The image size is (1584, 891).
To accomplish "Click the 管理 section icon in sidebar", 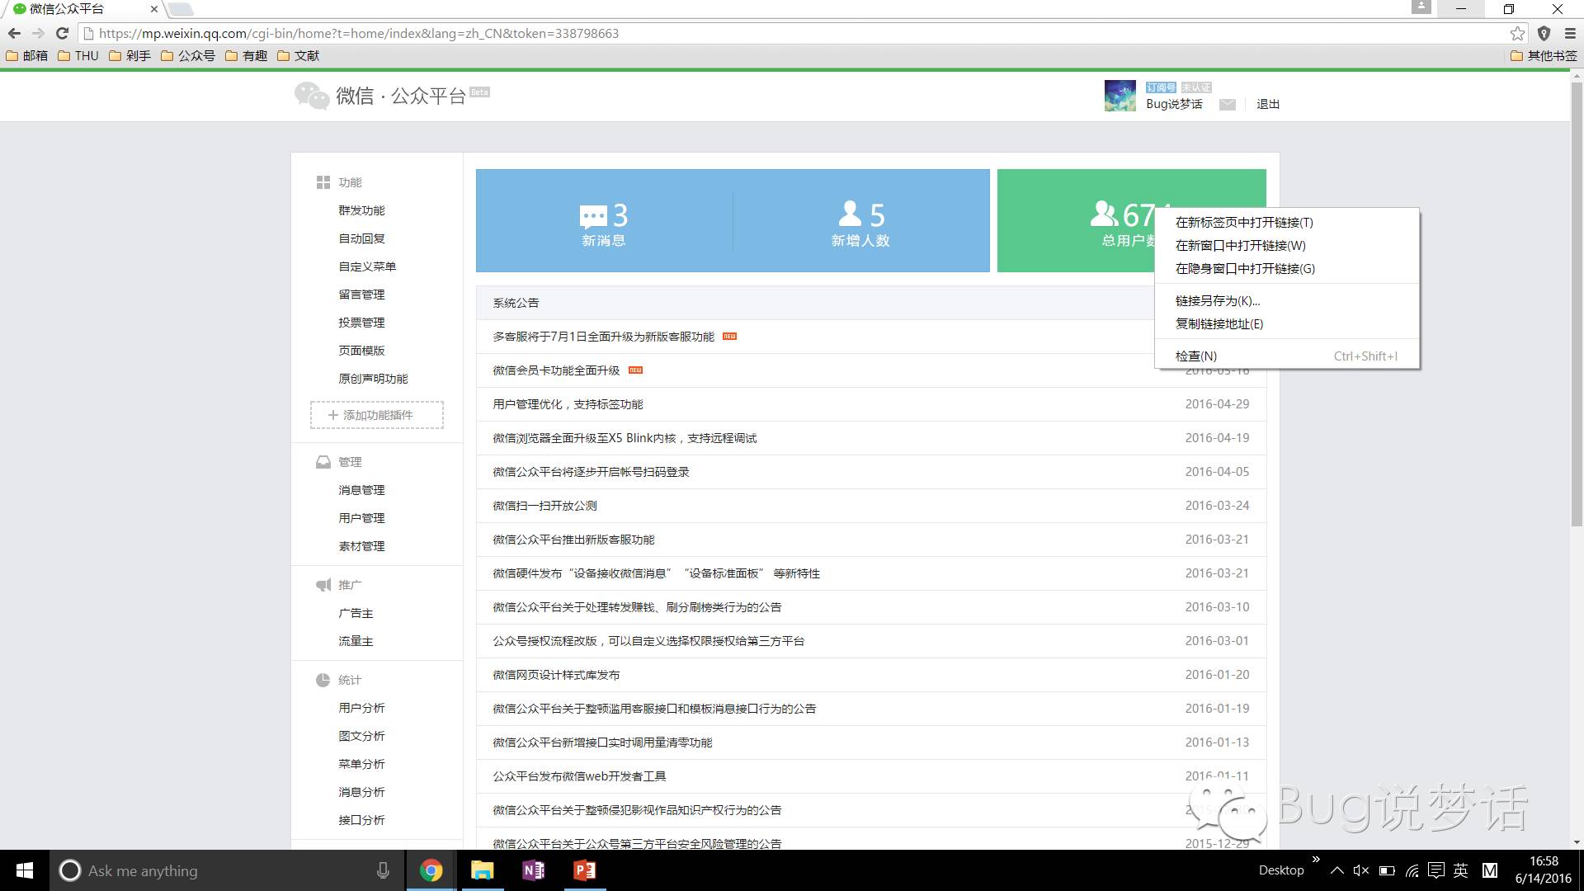I will coord(323,462).
